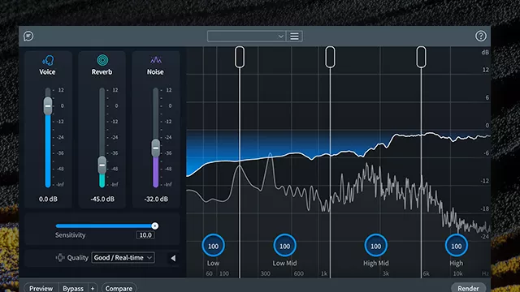520x292 pixels.
Task: Click the Sensitivity label
Action: [71, 235]
